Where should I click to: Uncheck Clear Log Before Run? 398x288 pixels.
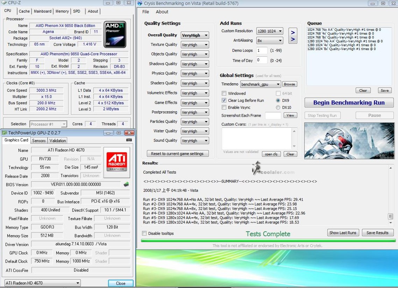224,100
